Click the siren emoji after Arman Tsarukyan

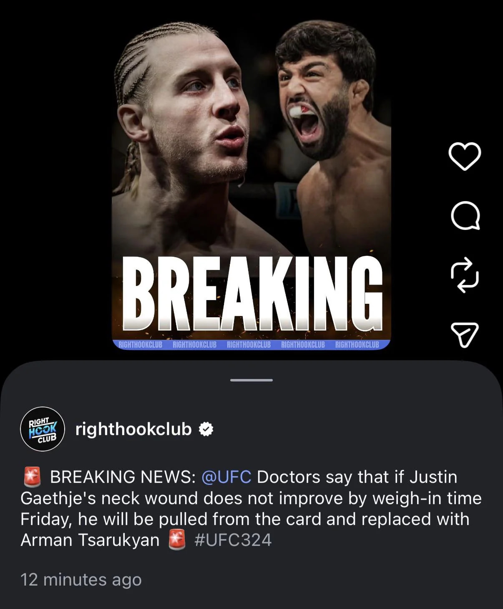click(x=176, y=540)
